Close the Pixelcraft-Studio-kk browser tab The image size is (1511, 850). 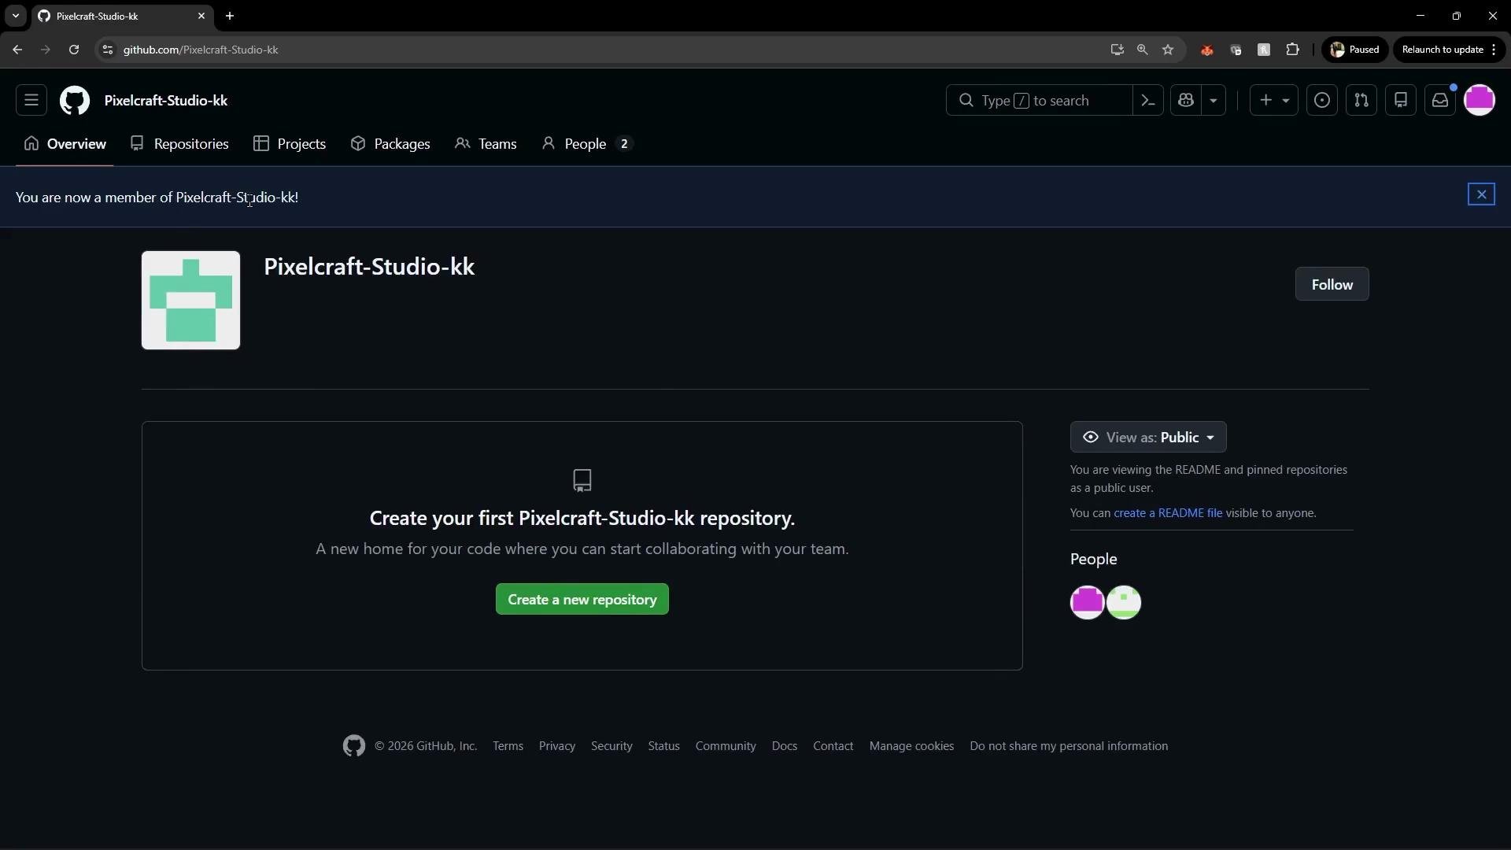pos(201,16)
